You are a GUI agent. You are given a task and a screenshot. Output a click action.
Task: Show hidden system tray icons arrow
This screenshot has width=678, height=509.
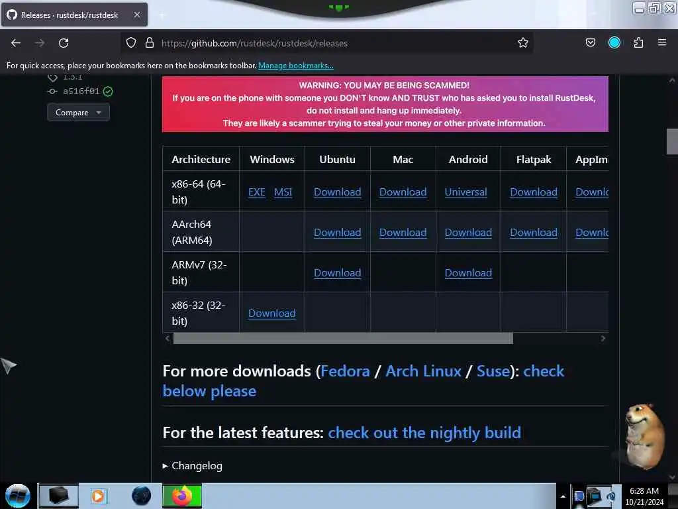click(563, 496)
